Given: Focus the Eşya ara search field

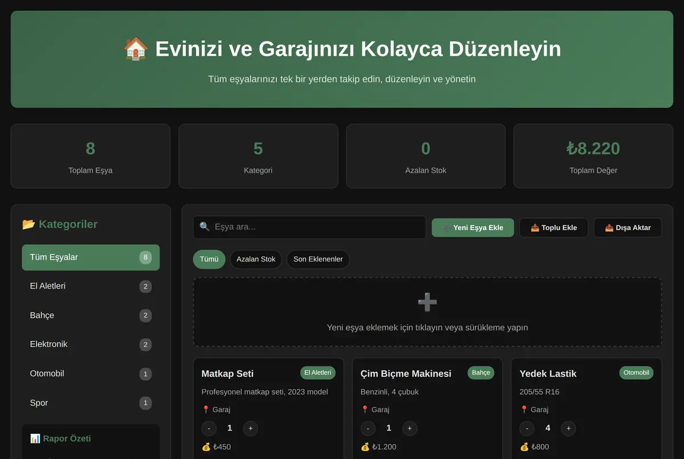Looking at the screenshot, I should (x=310, y=227).
